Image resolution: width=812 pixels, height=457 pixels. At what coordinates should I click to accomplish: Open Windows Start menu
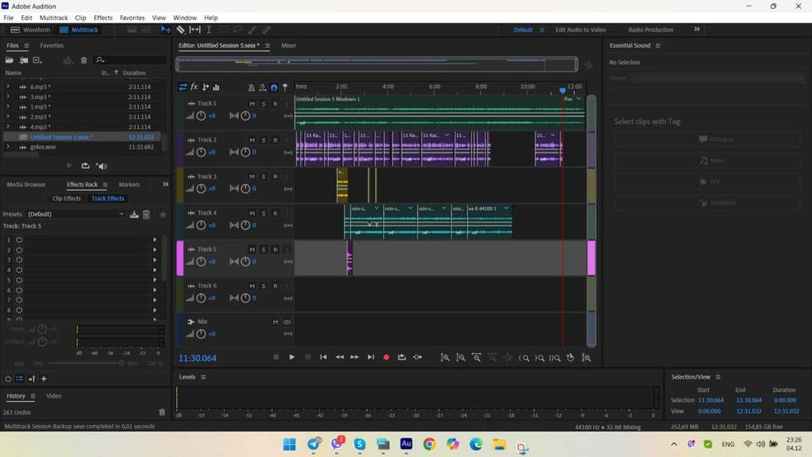(290, 444)
